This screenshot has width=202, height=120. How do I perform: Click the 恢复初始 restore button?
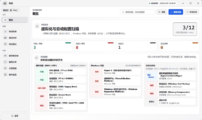[x=192, y=12]
